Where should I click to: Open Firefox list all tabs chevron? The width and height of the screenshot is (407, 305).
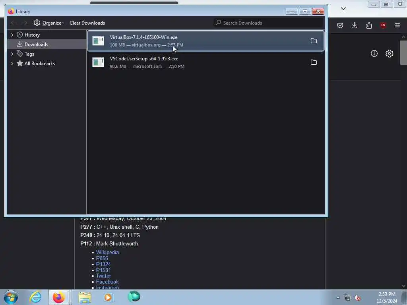pyautogui.click(x=343, y=9)
